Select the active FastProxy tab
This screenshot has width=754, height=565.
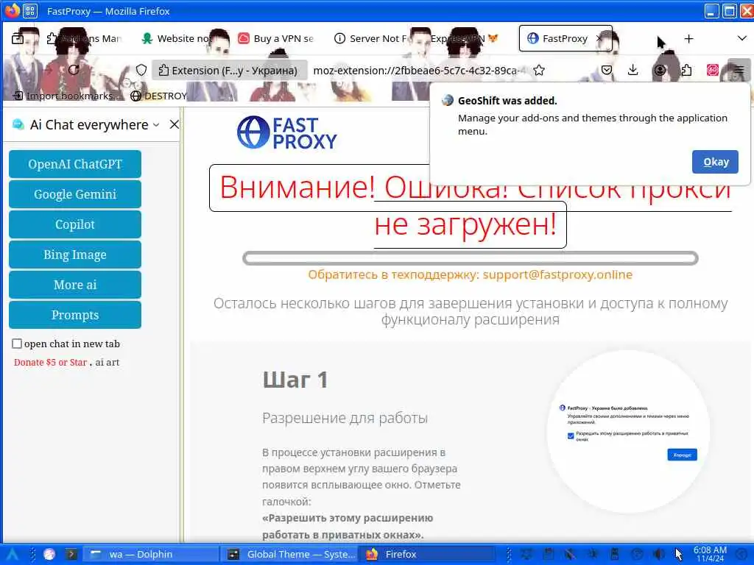pos(565,38)
